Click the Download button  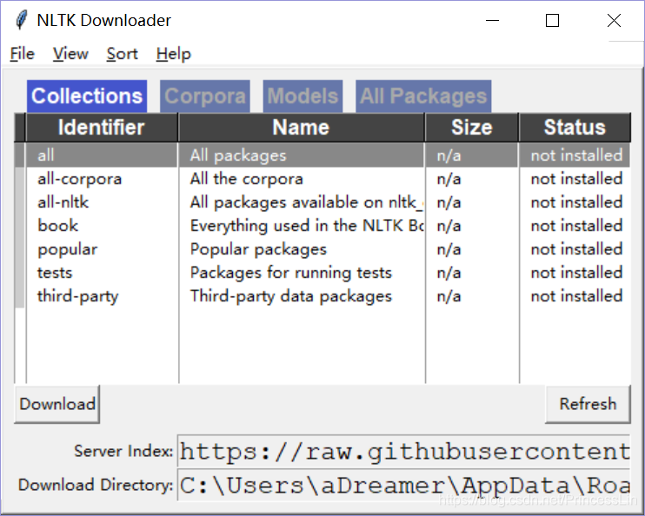point(57,404)
